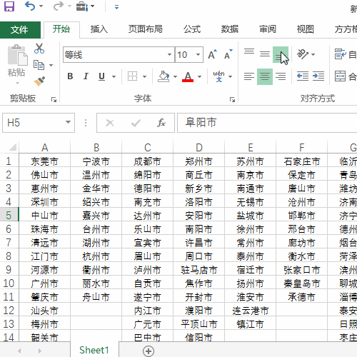Click the wén phonetic guide icon
The width and height of the screenshot is (357, 357).
click(x=218, y=76)
